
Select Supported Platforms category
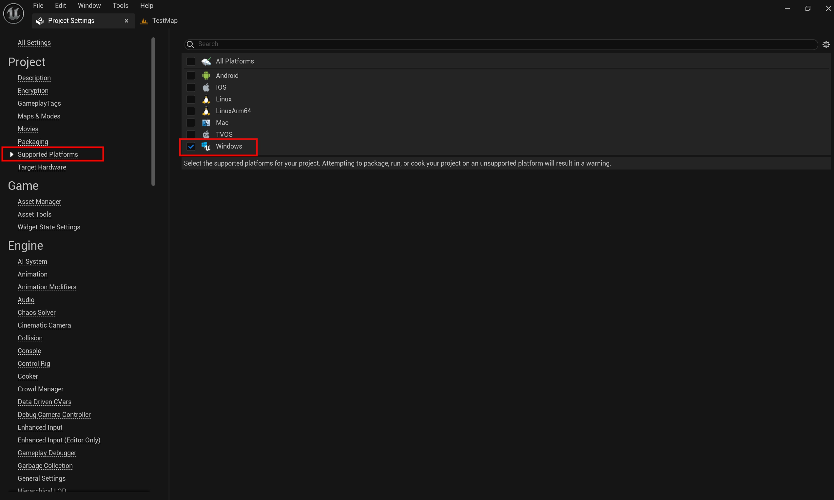click(48, 155)
